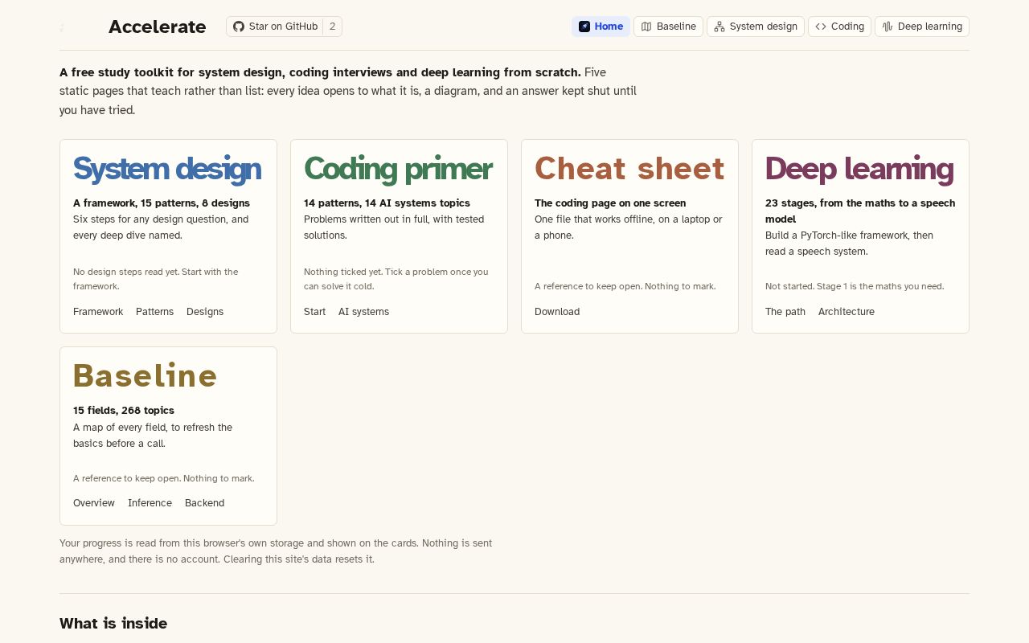Click Start link in Coding primer card

[x=314, y=312]
